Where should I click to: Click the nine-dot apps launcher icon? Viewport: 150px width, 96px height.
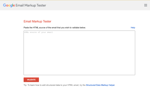tap(146, 5)
